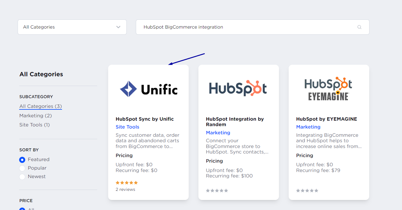Expand the All Categories dropdown
Screen dimensions: 402x210
click(72, 27)
